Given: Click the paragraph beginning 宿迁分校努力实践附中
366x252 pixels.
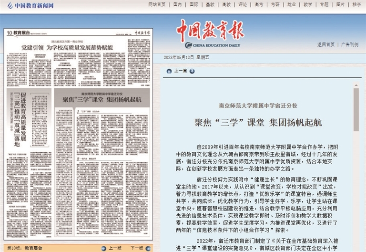Looking at the screenshot, I should (x=257, y=205).
